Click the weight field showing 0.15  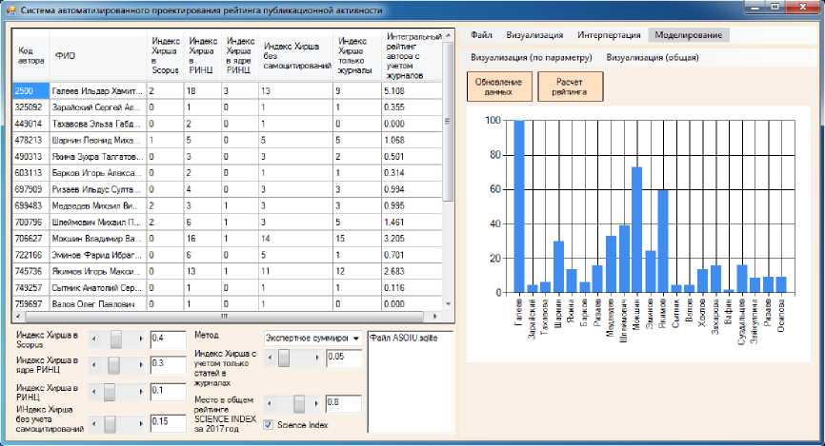click(x=168, y=420)
